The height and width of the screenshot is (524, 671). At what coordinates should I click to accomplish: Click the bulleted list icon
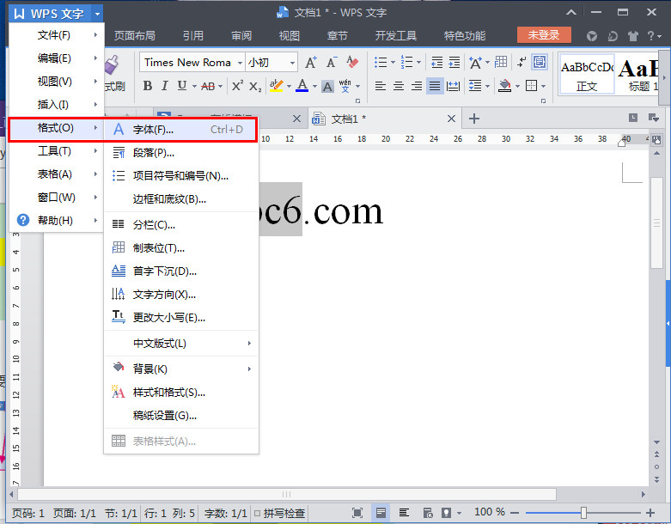click(381, 63)
